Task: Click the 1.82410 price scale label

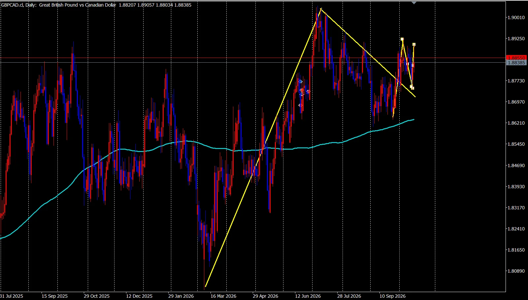Action: coord(516,229)
